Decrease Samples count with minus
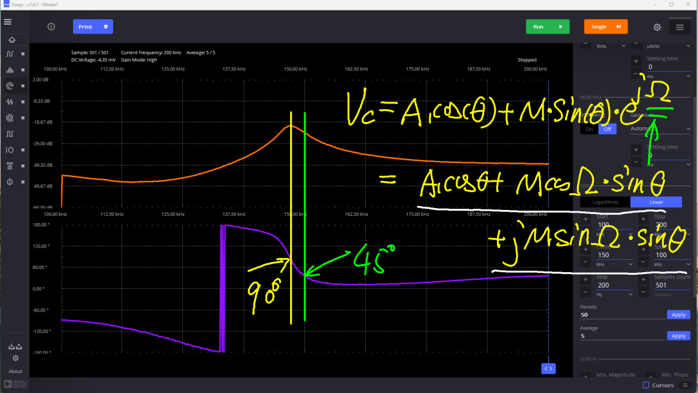698x393 pixels. pyautogui.click(x=643, y=292)
